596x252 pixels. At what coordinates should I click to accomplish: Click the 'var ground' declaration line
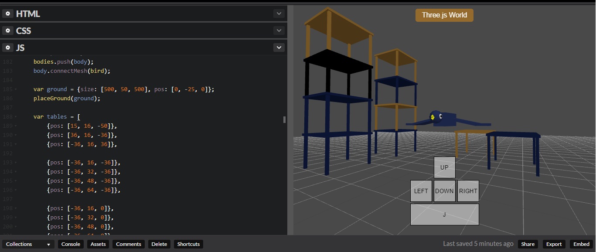[124, 89]
